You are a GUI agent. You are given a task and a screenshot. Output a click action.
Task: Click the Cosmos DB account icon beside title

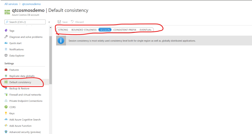click(7, 12)
